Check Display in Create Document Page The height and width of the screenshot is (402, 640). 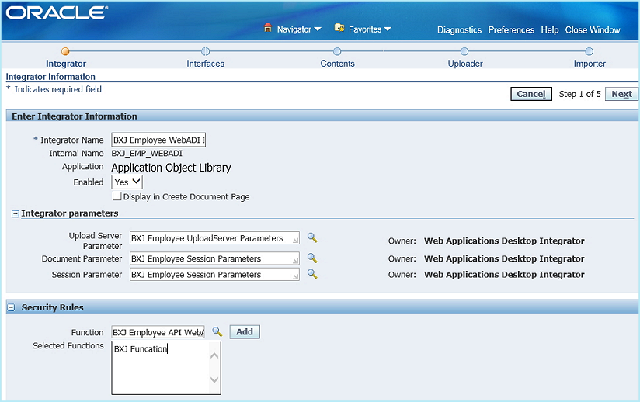117,196
